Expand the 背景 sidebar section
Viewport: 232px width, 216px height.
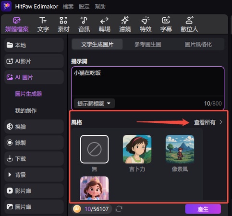click(34, 175)
